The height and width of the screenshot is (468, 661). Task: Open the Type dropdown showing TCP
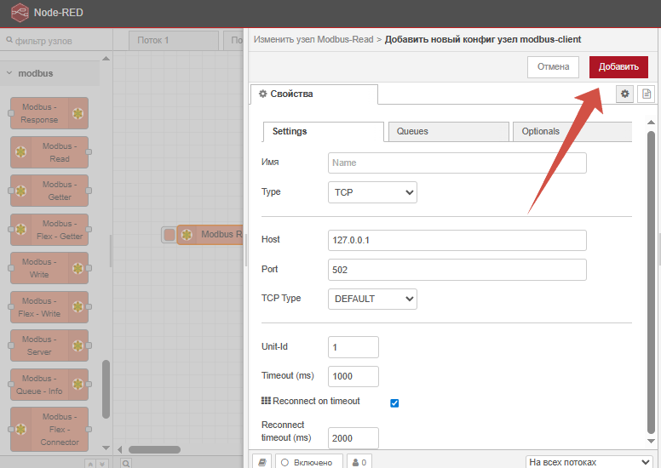pos(372,192)
